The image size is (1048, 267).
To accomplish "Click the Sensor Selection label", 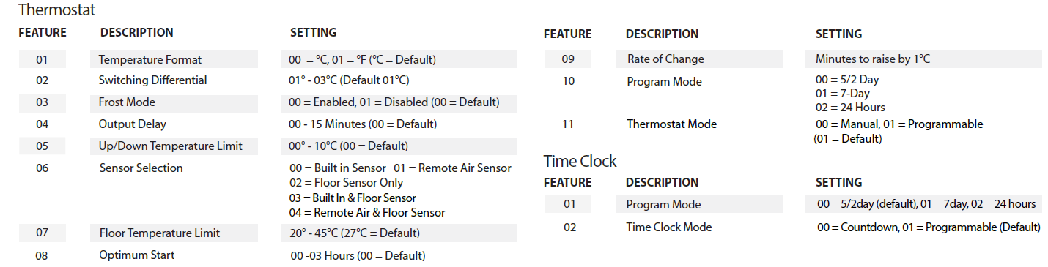I will [x=141, y=168].
